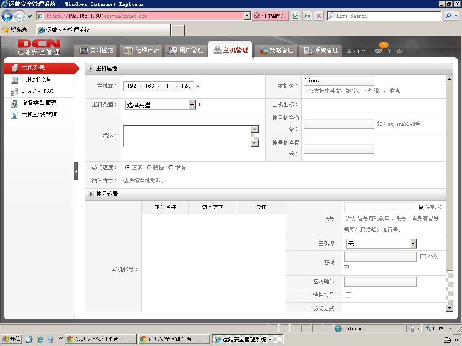Click the 运维安全管理系统 browser tab
The image size is (462, 346).
[x=103, y=30]
